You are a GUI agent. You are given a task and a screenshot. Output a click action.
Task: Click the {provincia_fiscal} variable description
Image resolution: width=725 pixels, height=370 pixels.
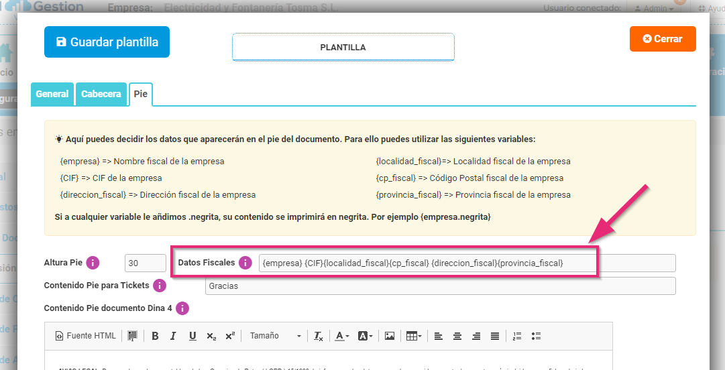(x=473, y=194)
